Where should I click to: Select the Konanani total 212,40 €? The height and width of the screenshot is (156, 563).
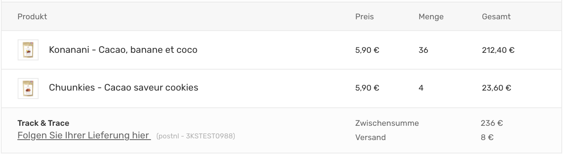pyautogui.click(x=498, y=50)
